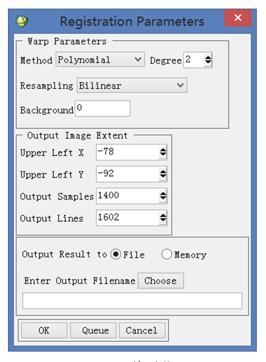Image resolution: width=266 pixels, height=362 pixels.
Task: Click the ENVI globe icon in title bar
Action: point(22,21)
